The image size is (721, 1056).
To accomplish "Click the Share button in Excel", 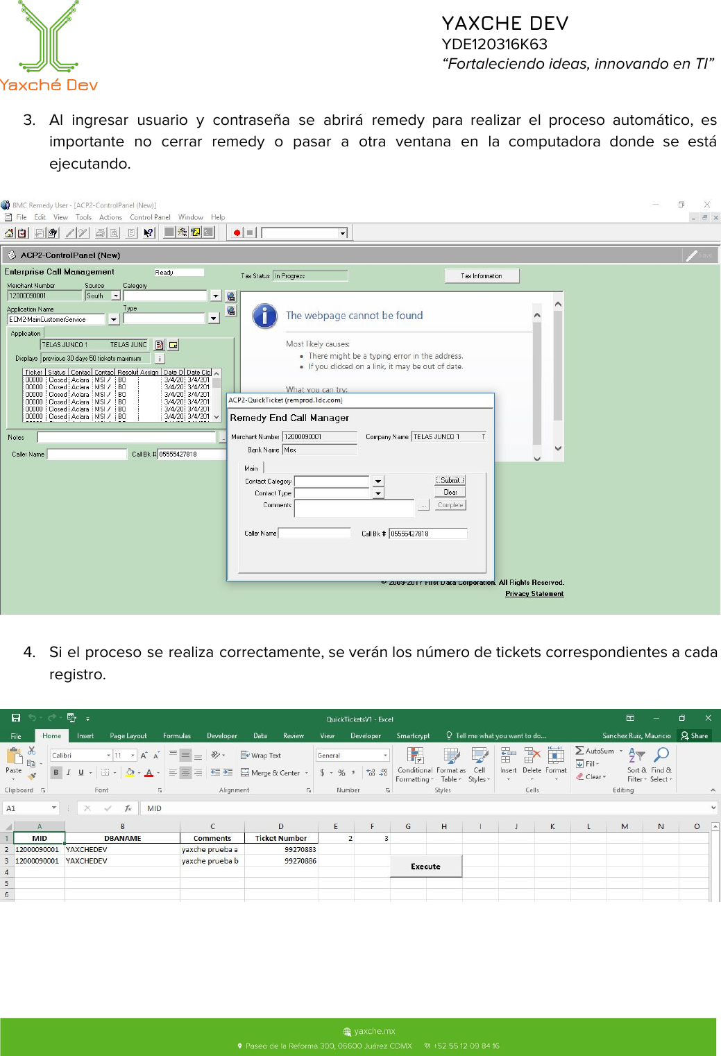I will click(695, 735).
